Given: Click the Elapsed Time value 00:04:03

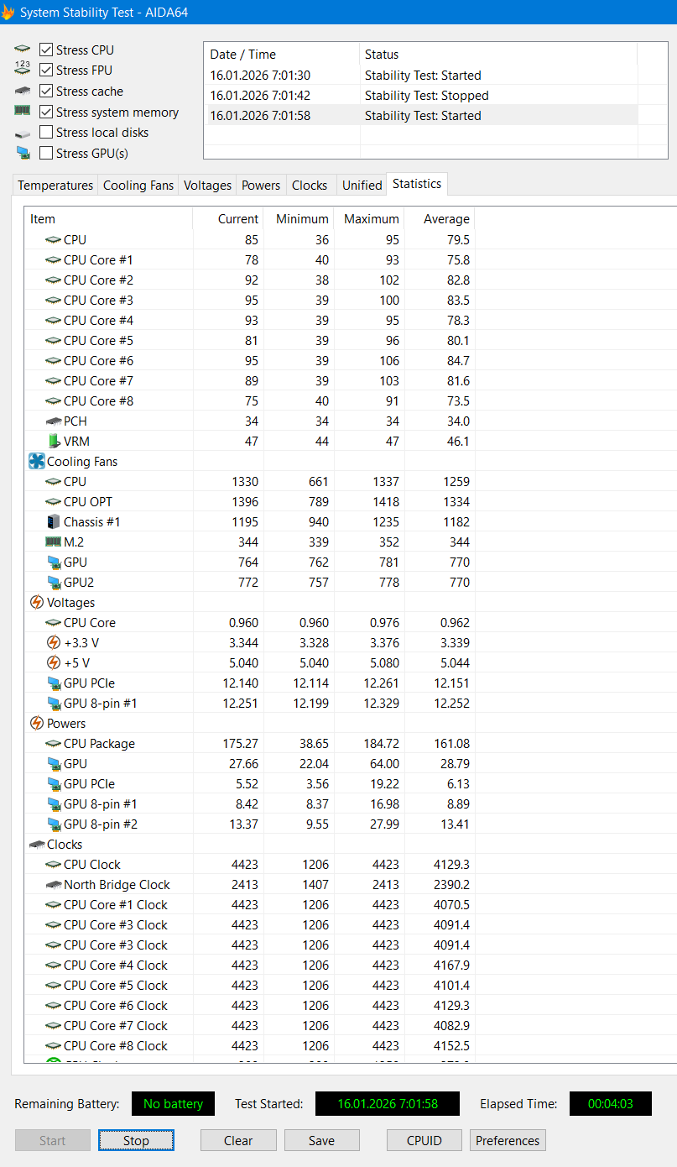Looking at the screenshot, I should [611, 1103].
